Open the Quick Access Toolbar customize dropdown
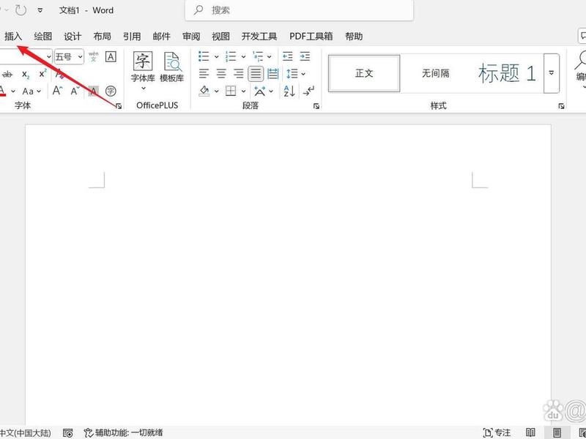 click(x=40, y=10)
